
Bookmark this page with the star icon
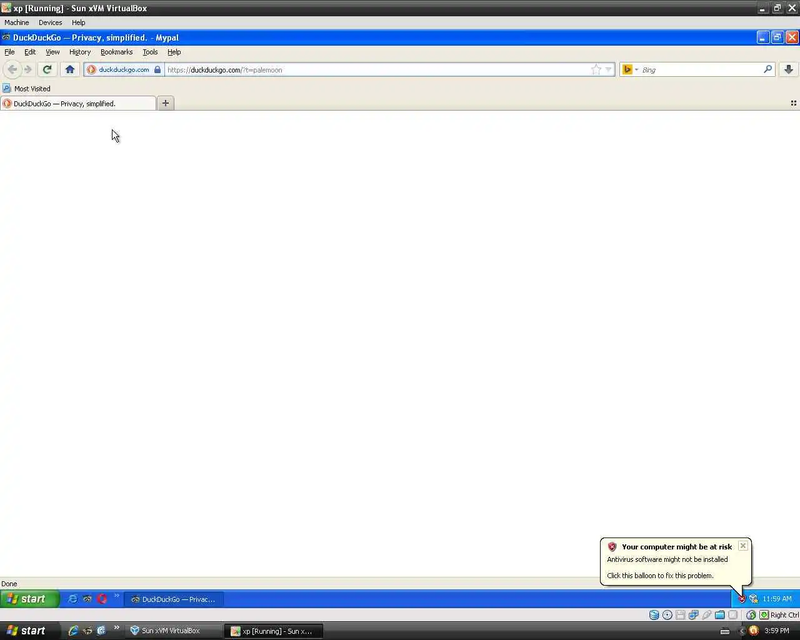coord(596,69)
